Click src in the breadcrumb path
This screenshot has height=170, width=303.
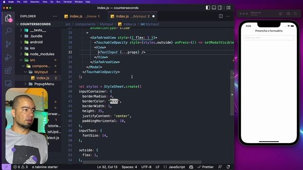(x=68, y=24)
